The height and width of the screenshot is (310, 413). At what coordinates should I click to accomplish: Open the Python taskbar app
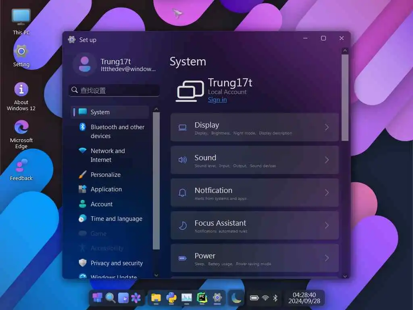171,298
